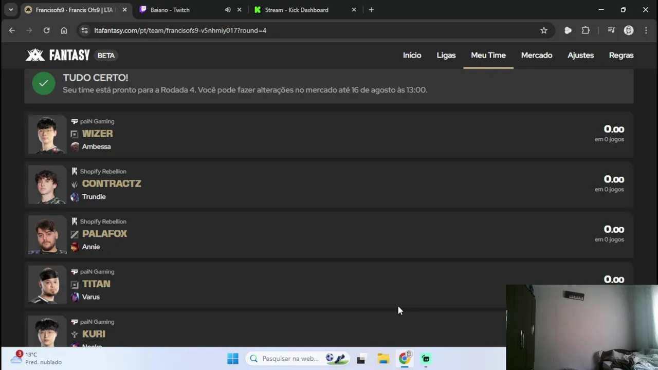Click WIZER's player photo
The image size is (658, 370).
(47, 135)
